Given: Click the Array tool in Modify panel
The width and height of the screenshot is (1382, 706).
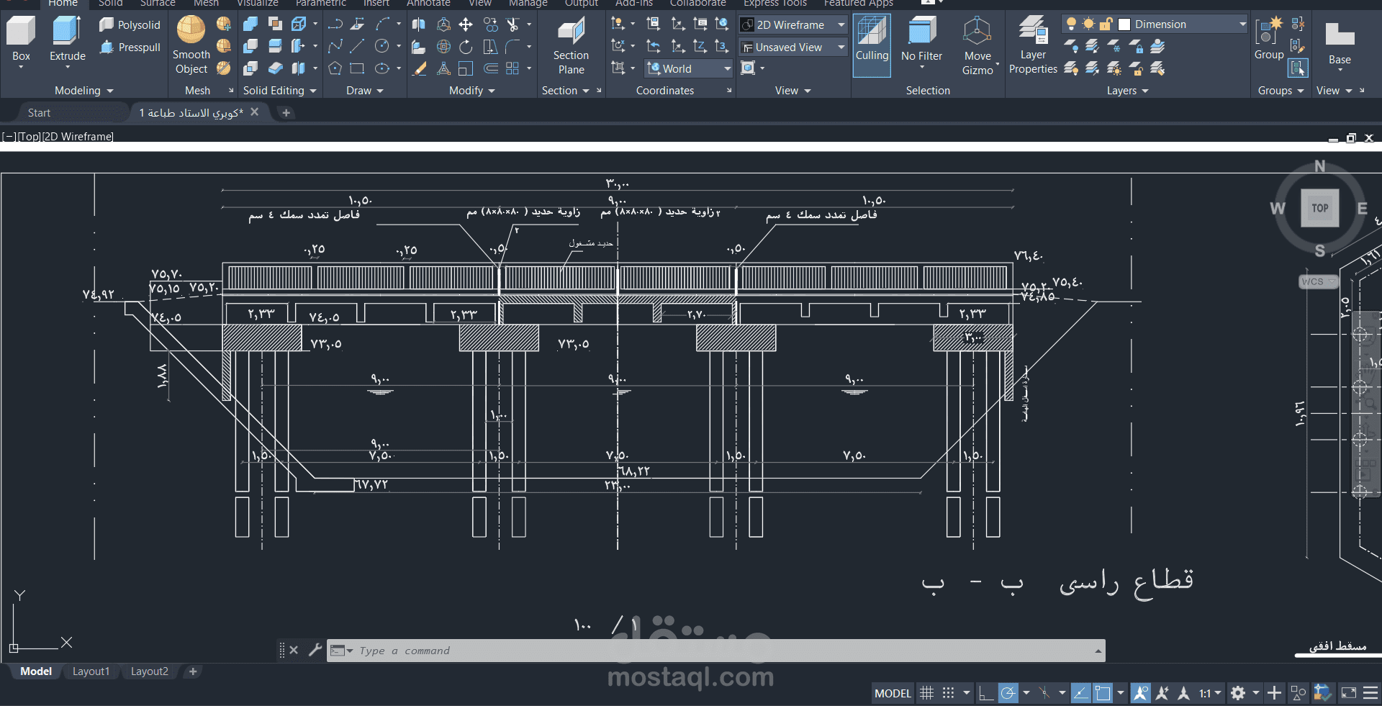Looking at the screenshot, I should pyautogui.click(x=512, y=68).
